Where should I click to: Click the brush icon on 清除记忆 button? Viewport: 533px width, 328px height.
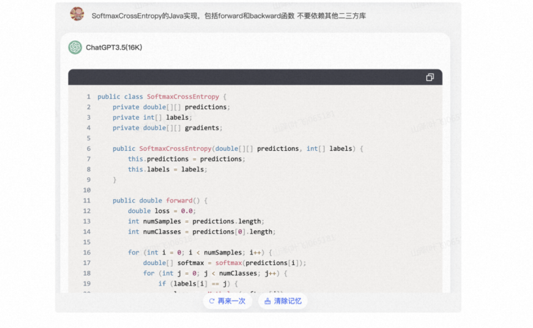(267, 301)
